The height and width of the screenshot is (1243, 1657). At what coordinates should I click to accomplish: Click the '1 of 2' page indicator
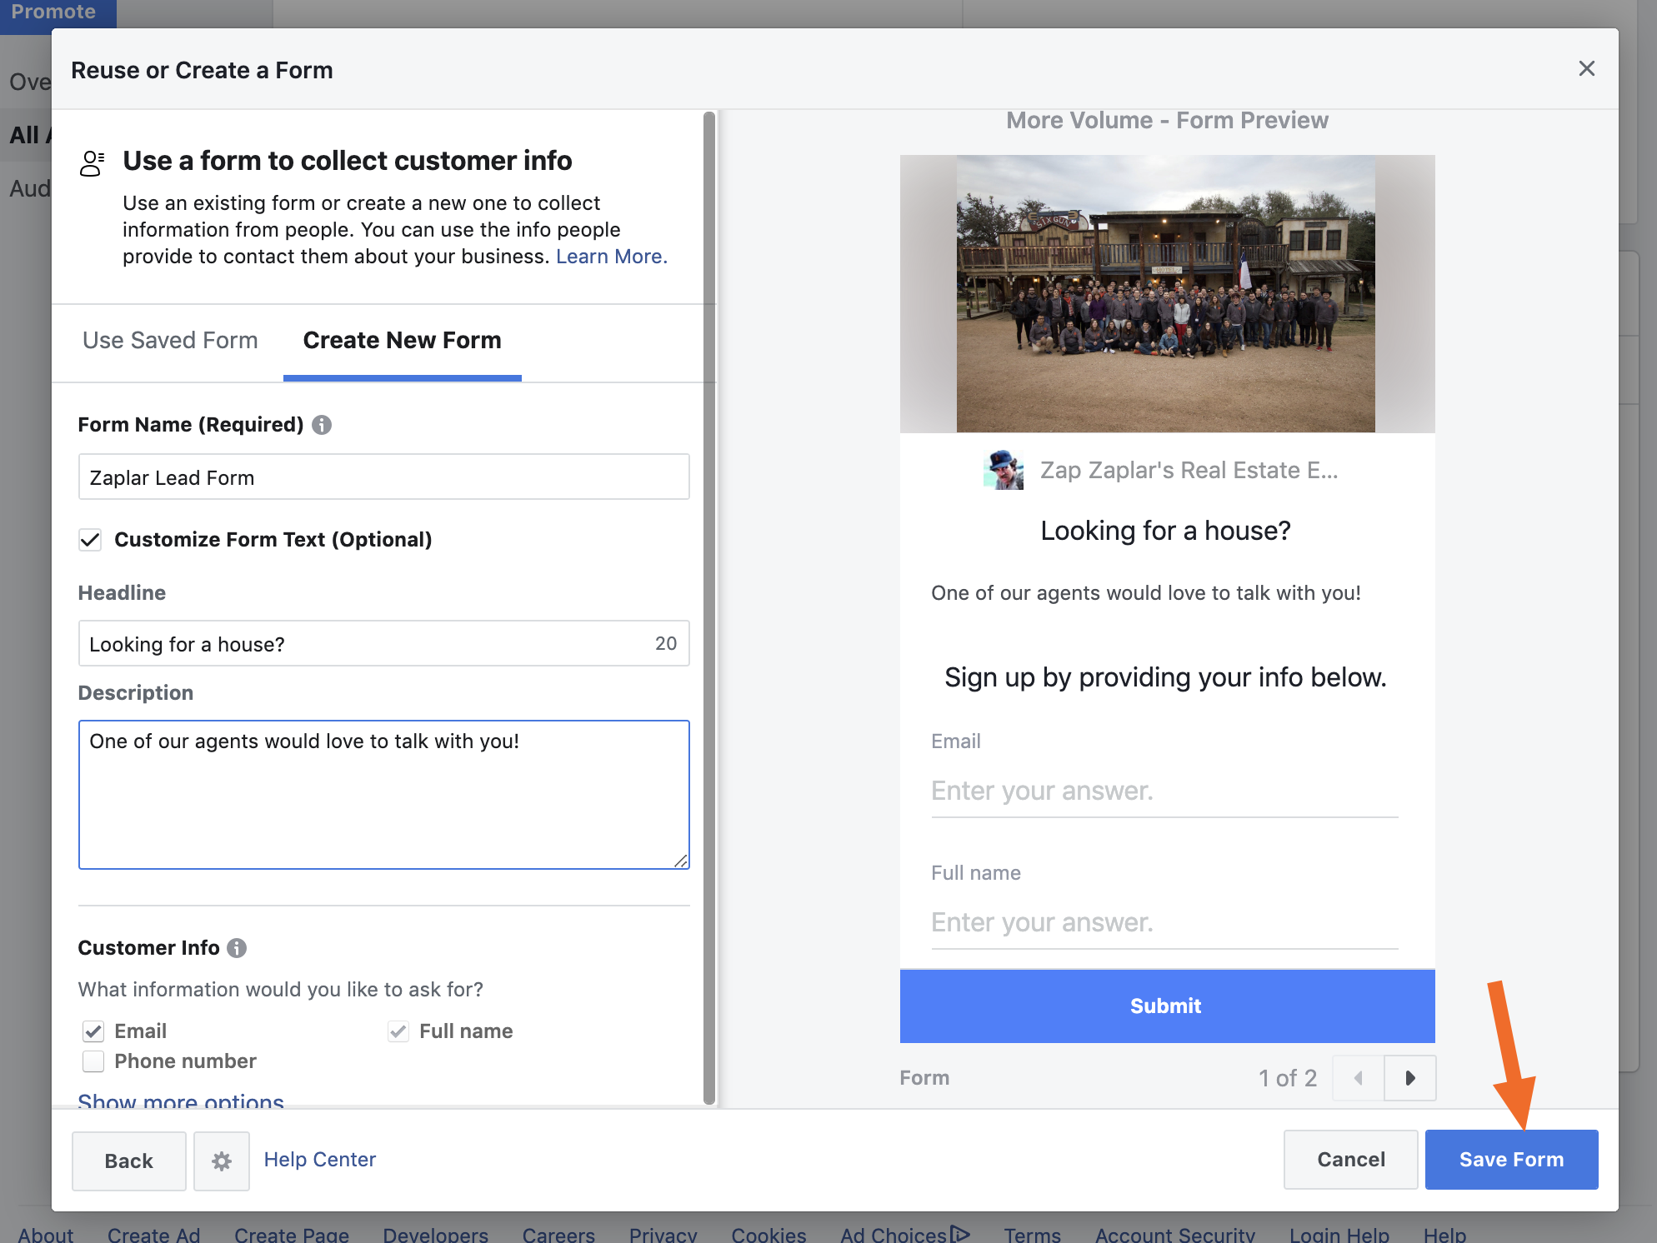point(1288,1078)
